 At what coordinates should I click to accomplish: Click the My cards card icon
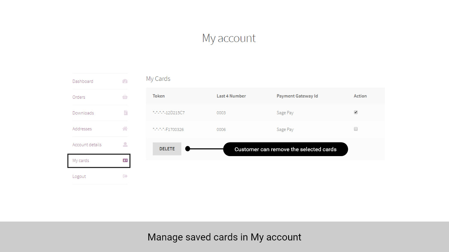tap(125, 160)
